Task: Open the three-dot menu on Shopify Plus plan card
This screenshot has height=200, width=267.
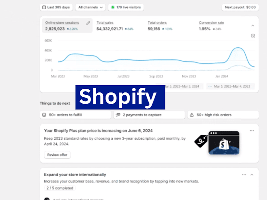Action: (252, 131)
